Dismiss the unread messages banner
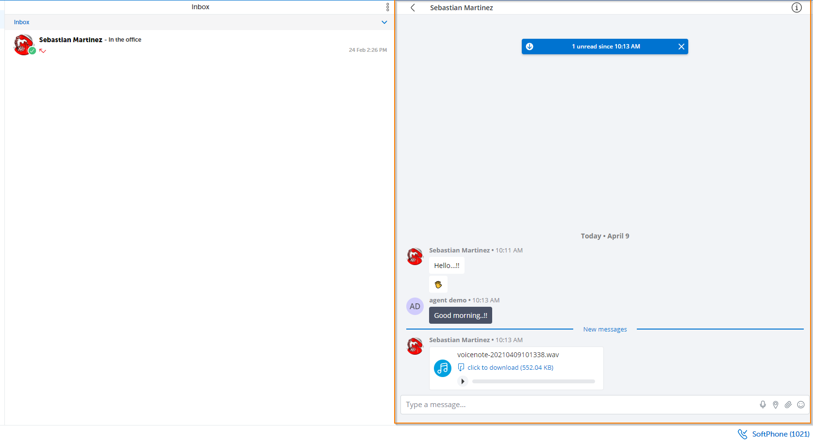Viewport: 813px width, 441px height. click(681, 47)
